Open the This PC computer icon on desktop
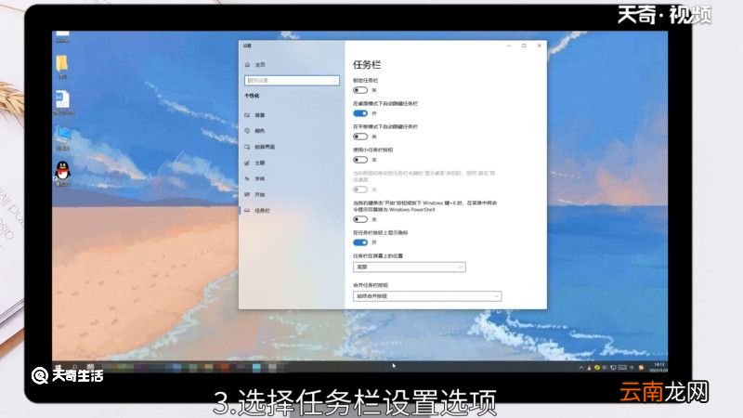The width and height of the screenshot is (743, 418). pos(62,135)
